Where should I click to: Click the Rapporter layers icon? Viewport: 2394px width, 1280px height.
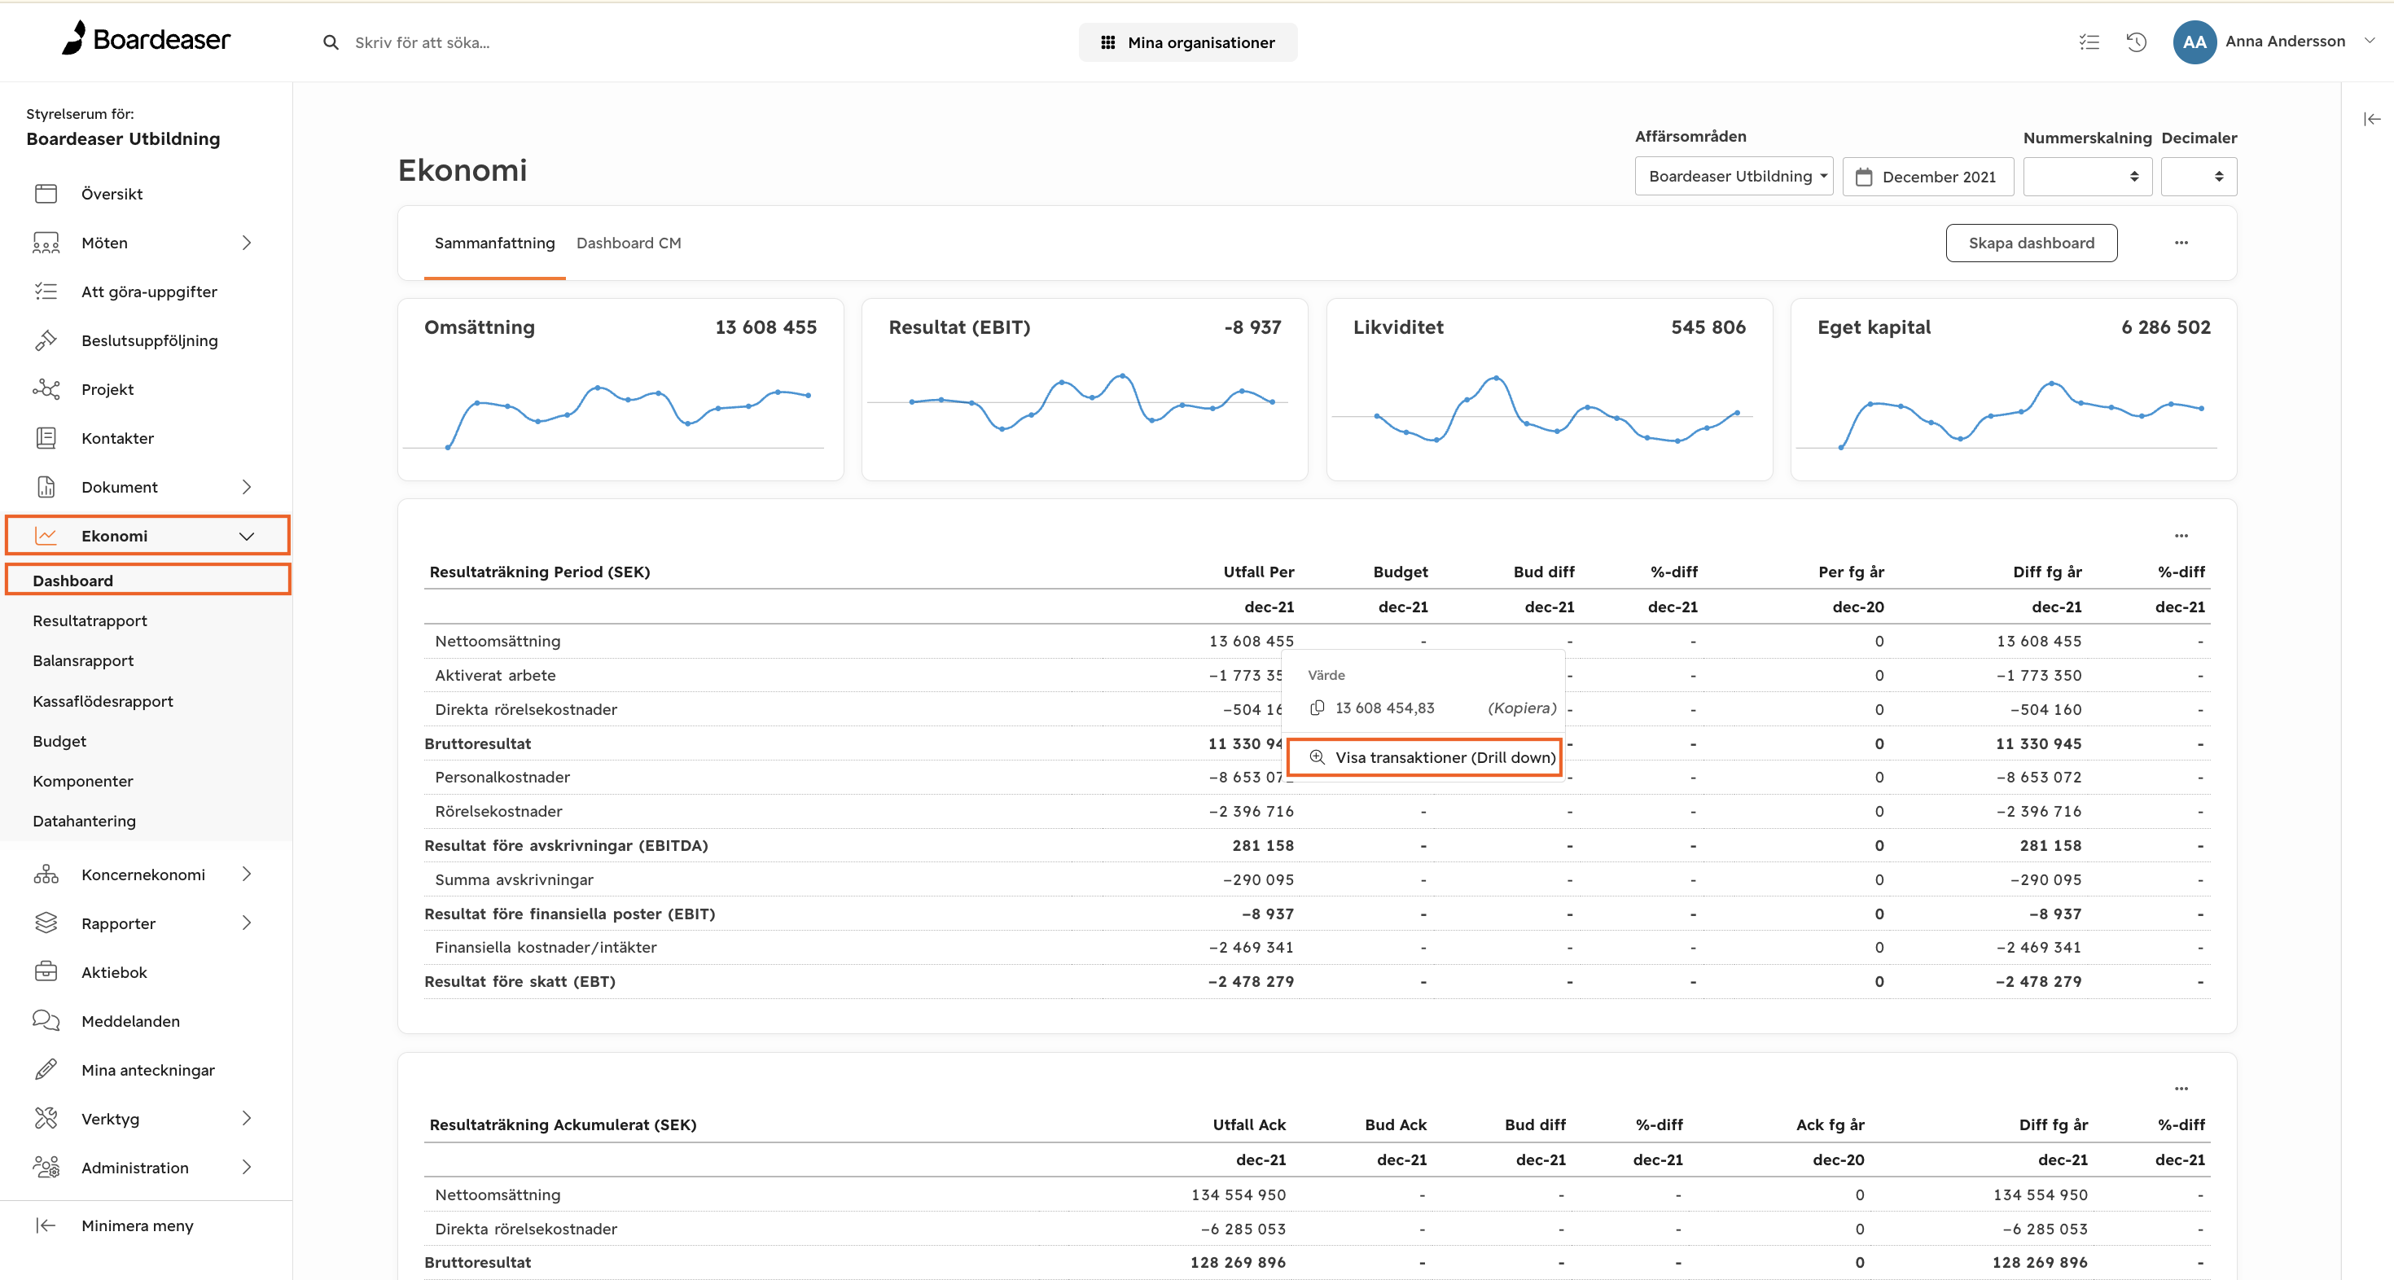(x=46, y=923)
